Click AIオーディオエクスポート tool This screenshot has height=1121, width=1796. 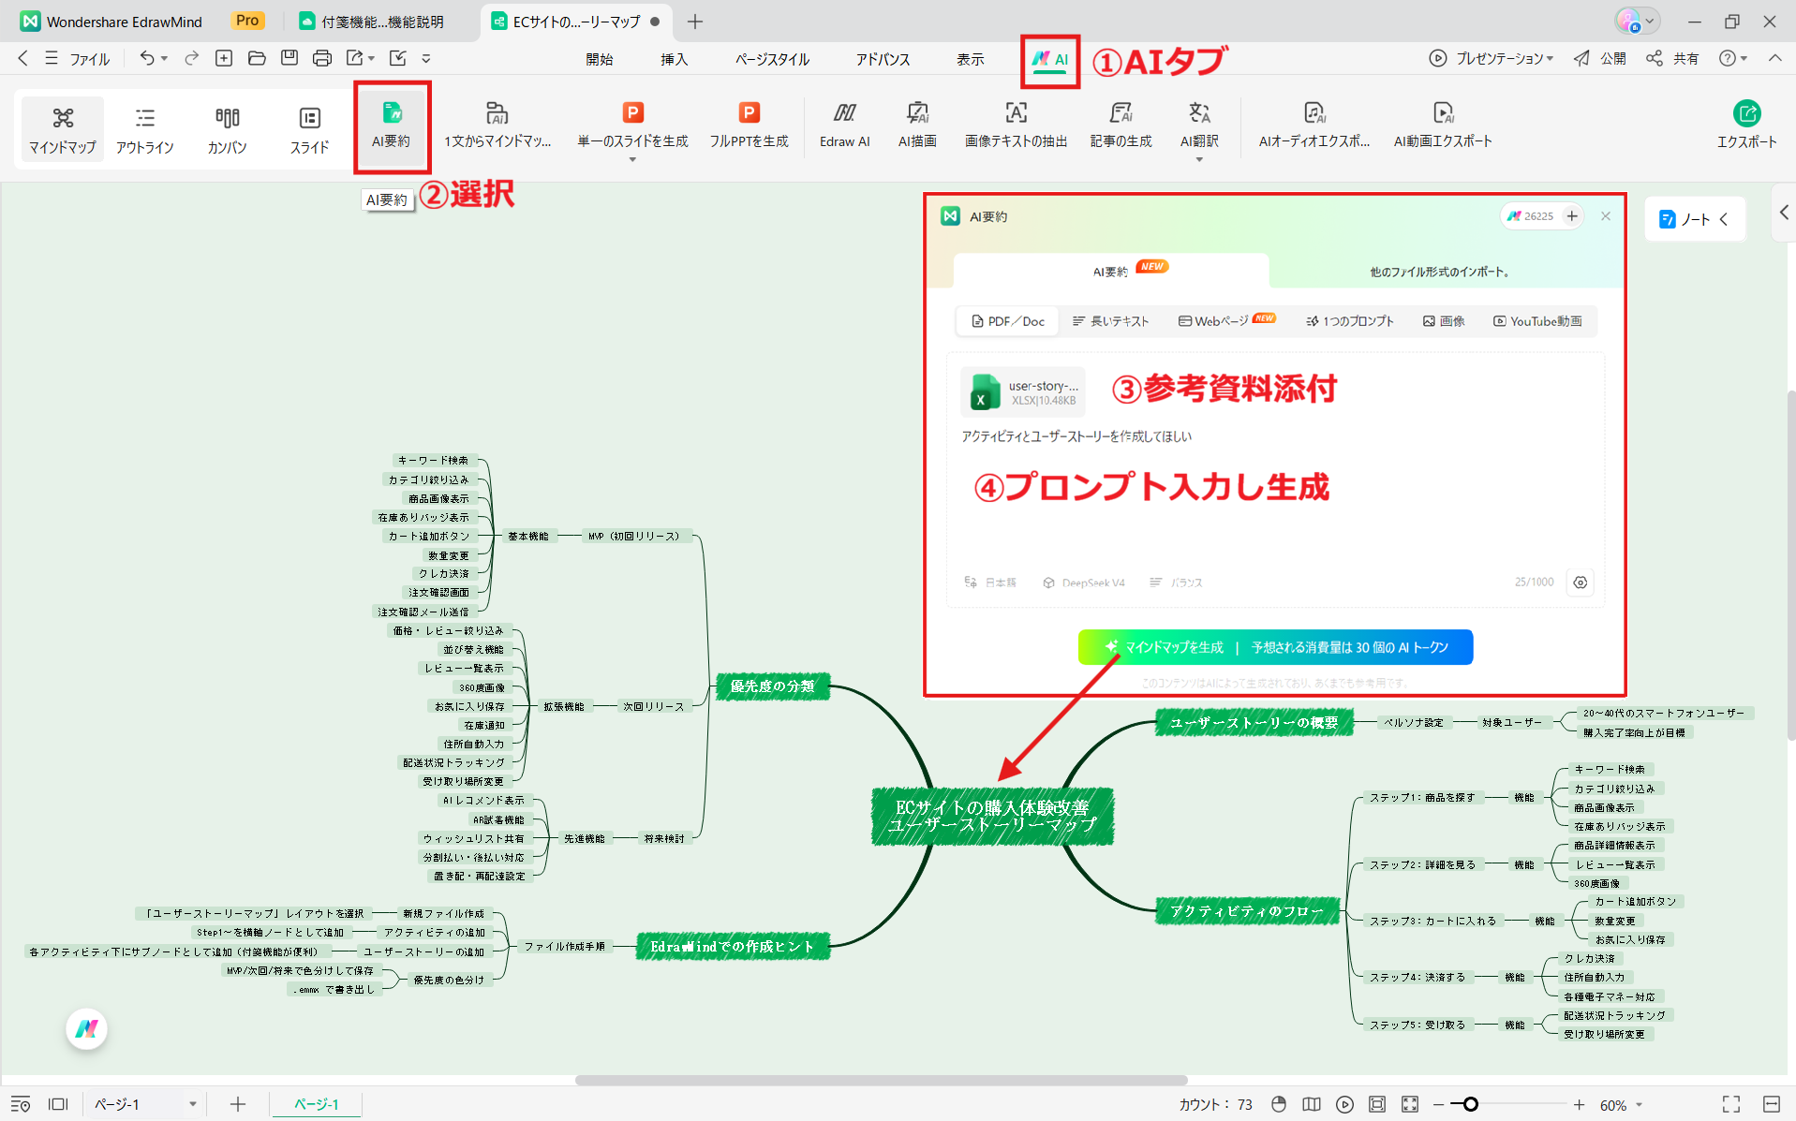click(x=1314, y=125)
